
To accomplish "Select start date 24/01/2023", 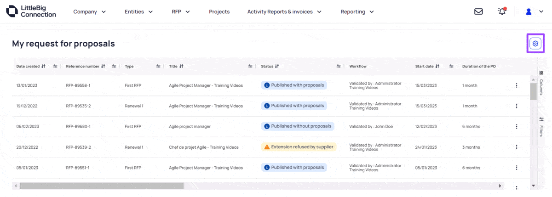I will point(426,147).
